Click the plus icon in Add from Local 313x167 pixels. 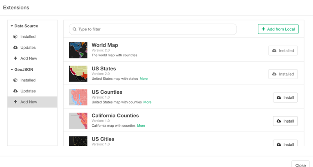[263, 29]
